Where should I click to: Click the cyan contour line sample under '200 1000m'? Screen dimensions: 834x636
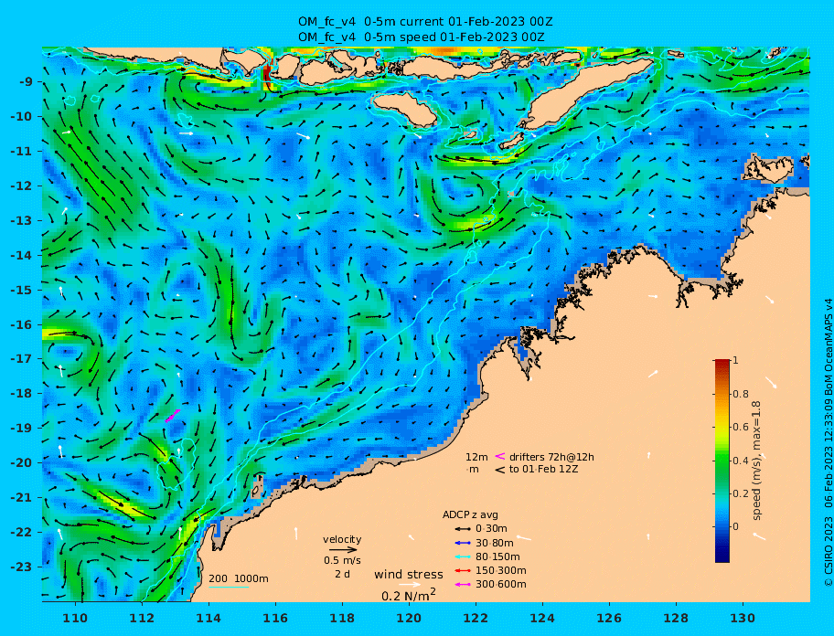229,588
